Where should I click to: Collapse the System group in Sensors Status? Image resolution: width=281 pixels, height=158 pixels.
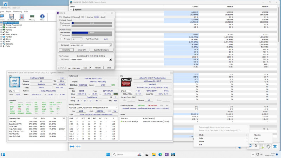(x=71, y=9)
